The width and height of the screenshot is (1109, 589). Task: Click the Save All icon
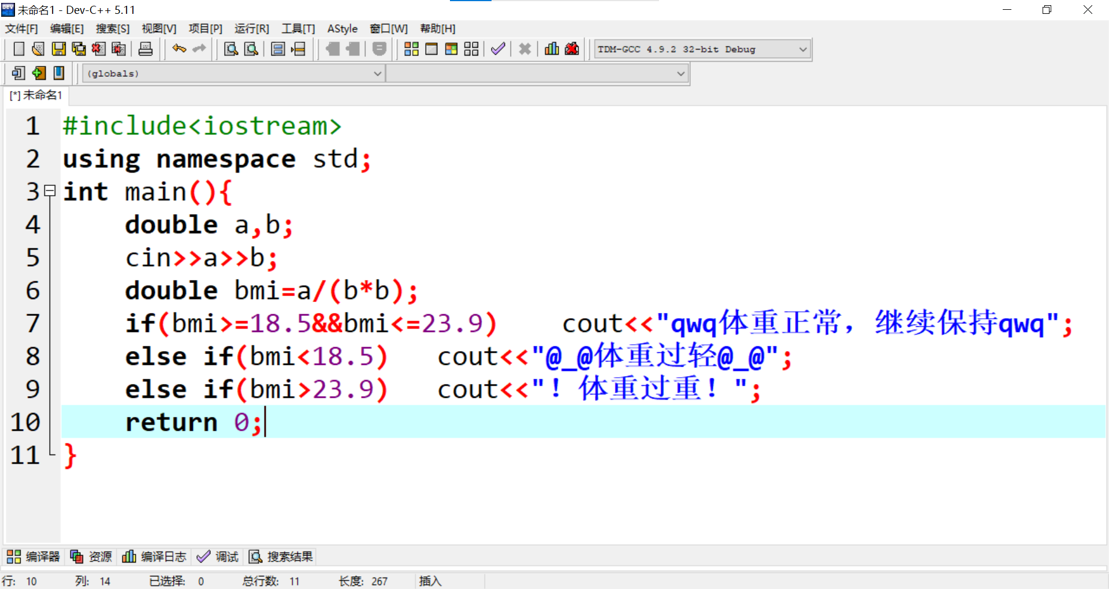79,49
